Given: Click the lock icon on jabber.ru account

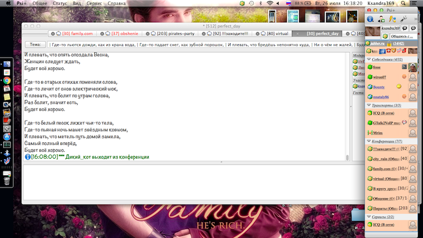Looking at the screenshot, I should 389,43.
